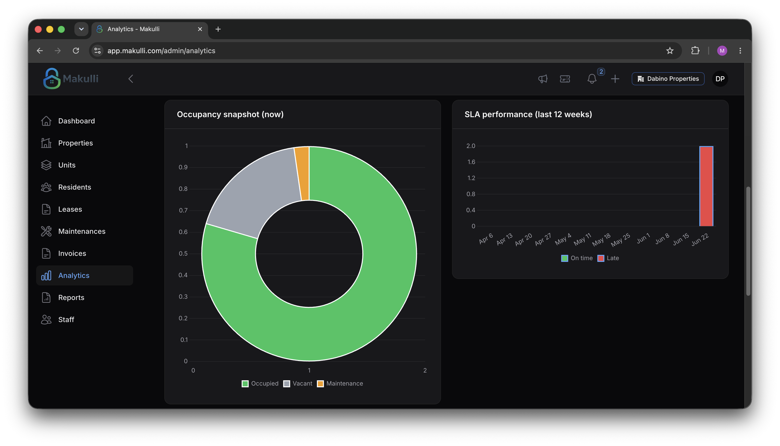Open Chrome three-dot menu
The width and height of the screenshot is (780, 446).
[x=740, y=51]
